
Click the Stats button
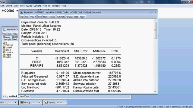(76, 17)
